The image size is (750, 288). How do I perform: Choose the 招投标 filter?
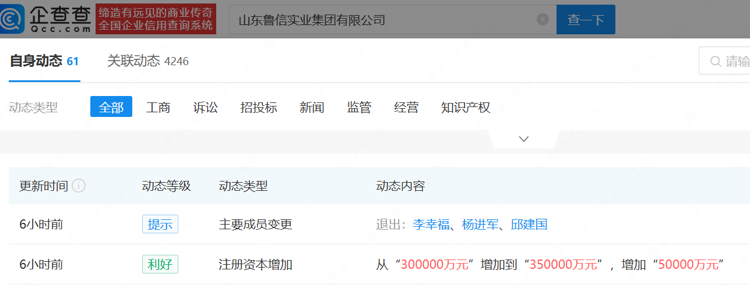pos(258,107)
